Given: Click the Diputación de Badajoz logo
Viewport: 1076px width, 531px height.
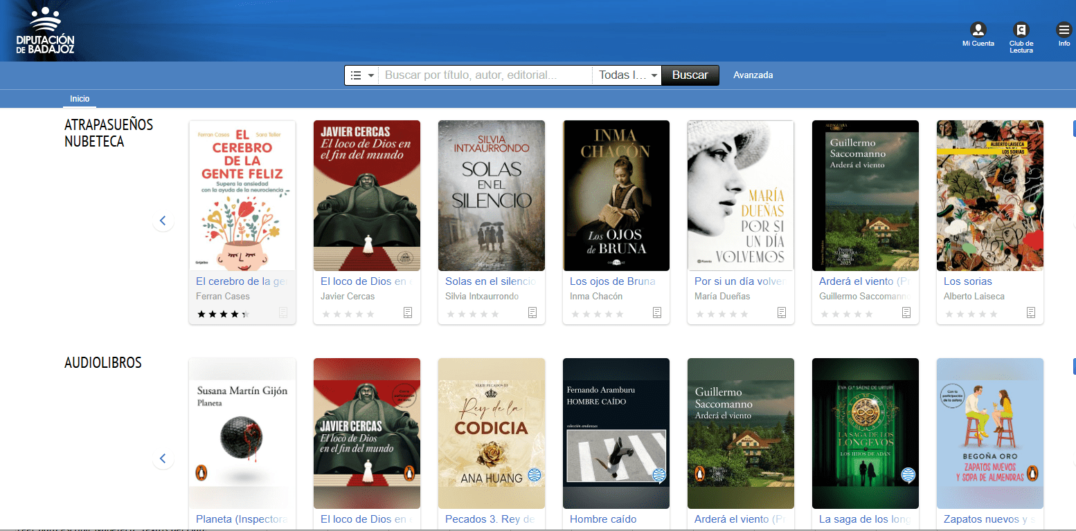Looking at the screenshot, I should tap(45, 31).
